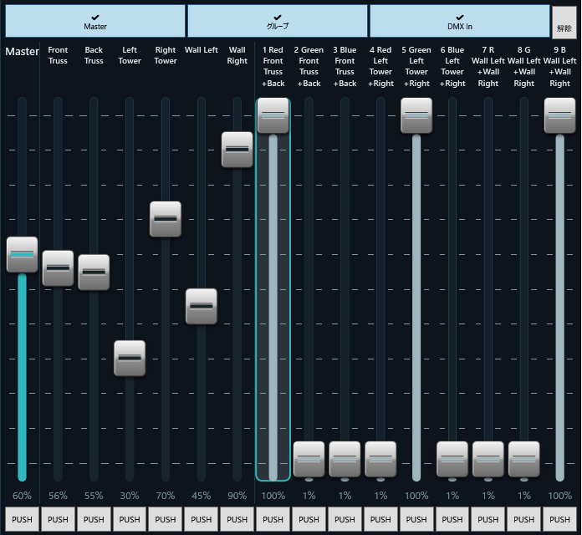The image size is (582, 535).
Task: Push the PUSH button under 6 Blue Left Tower
Action: point(452,519)
